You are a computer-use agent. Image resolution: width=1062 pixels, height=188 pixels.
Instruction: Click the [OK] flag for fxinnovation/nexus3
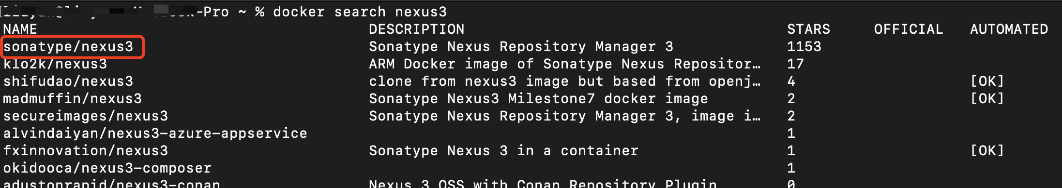[987, 151]
